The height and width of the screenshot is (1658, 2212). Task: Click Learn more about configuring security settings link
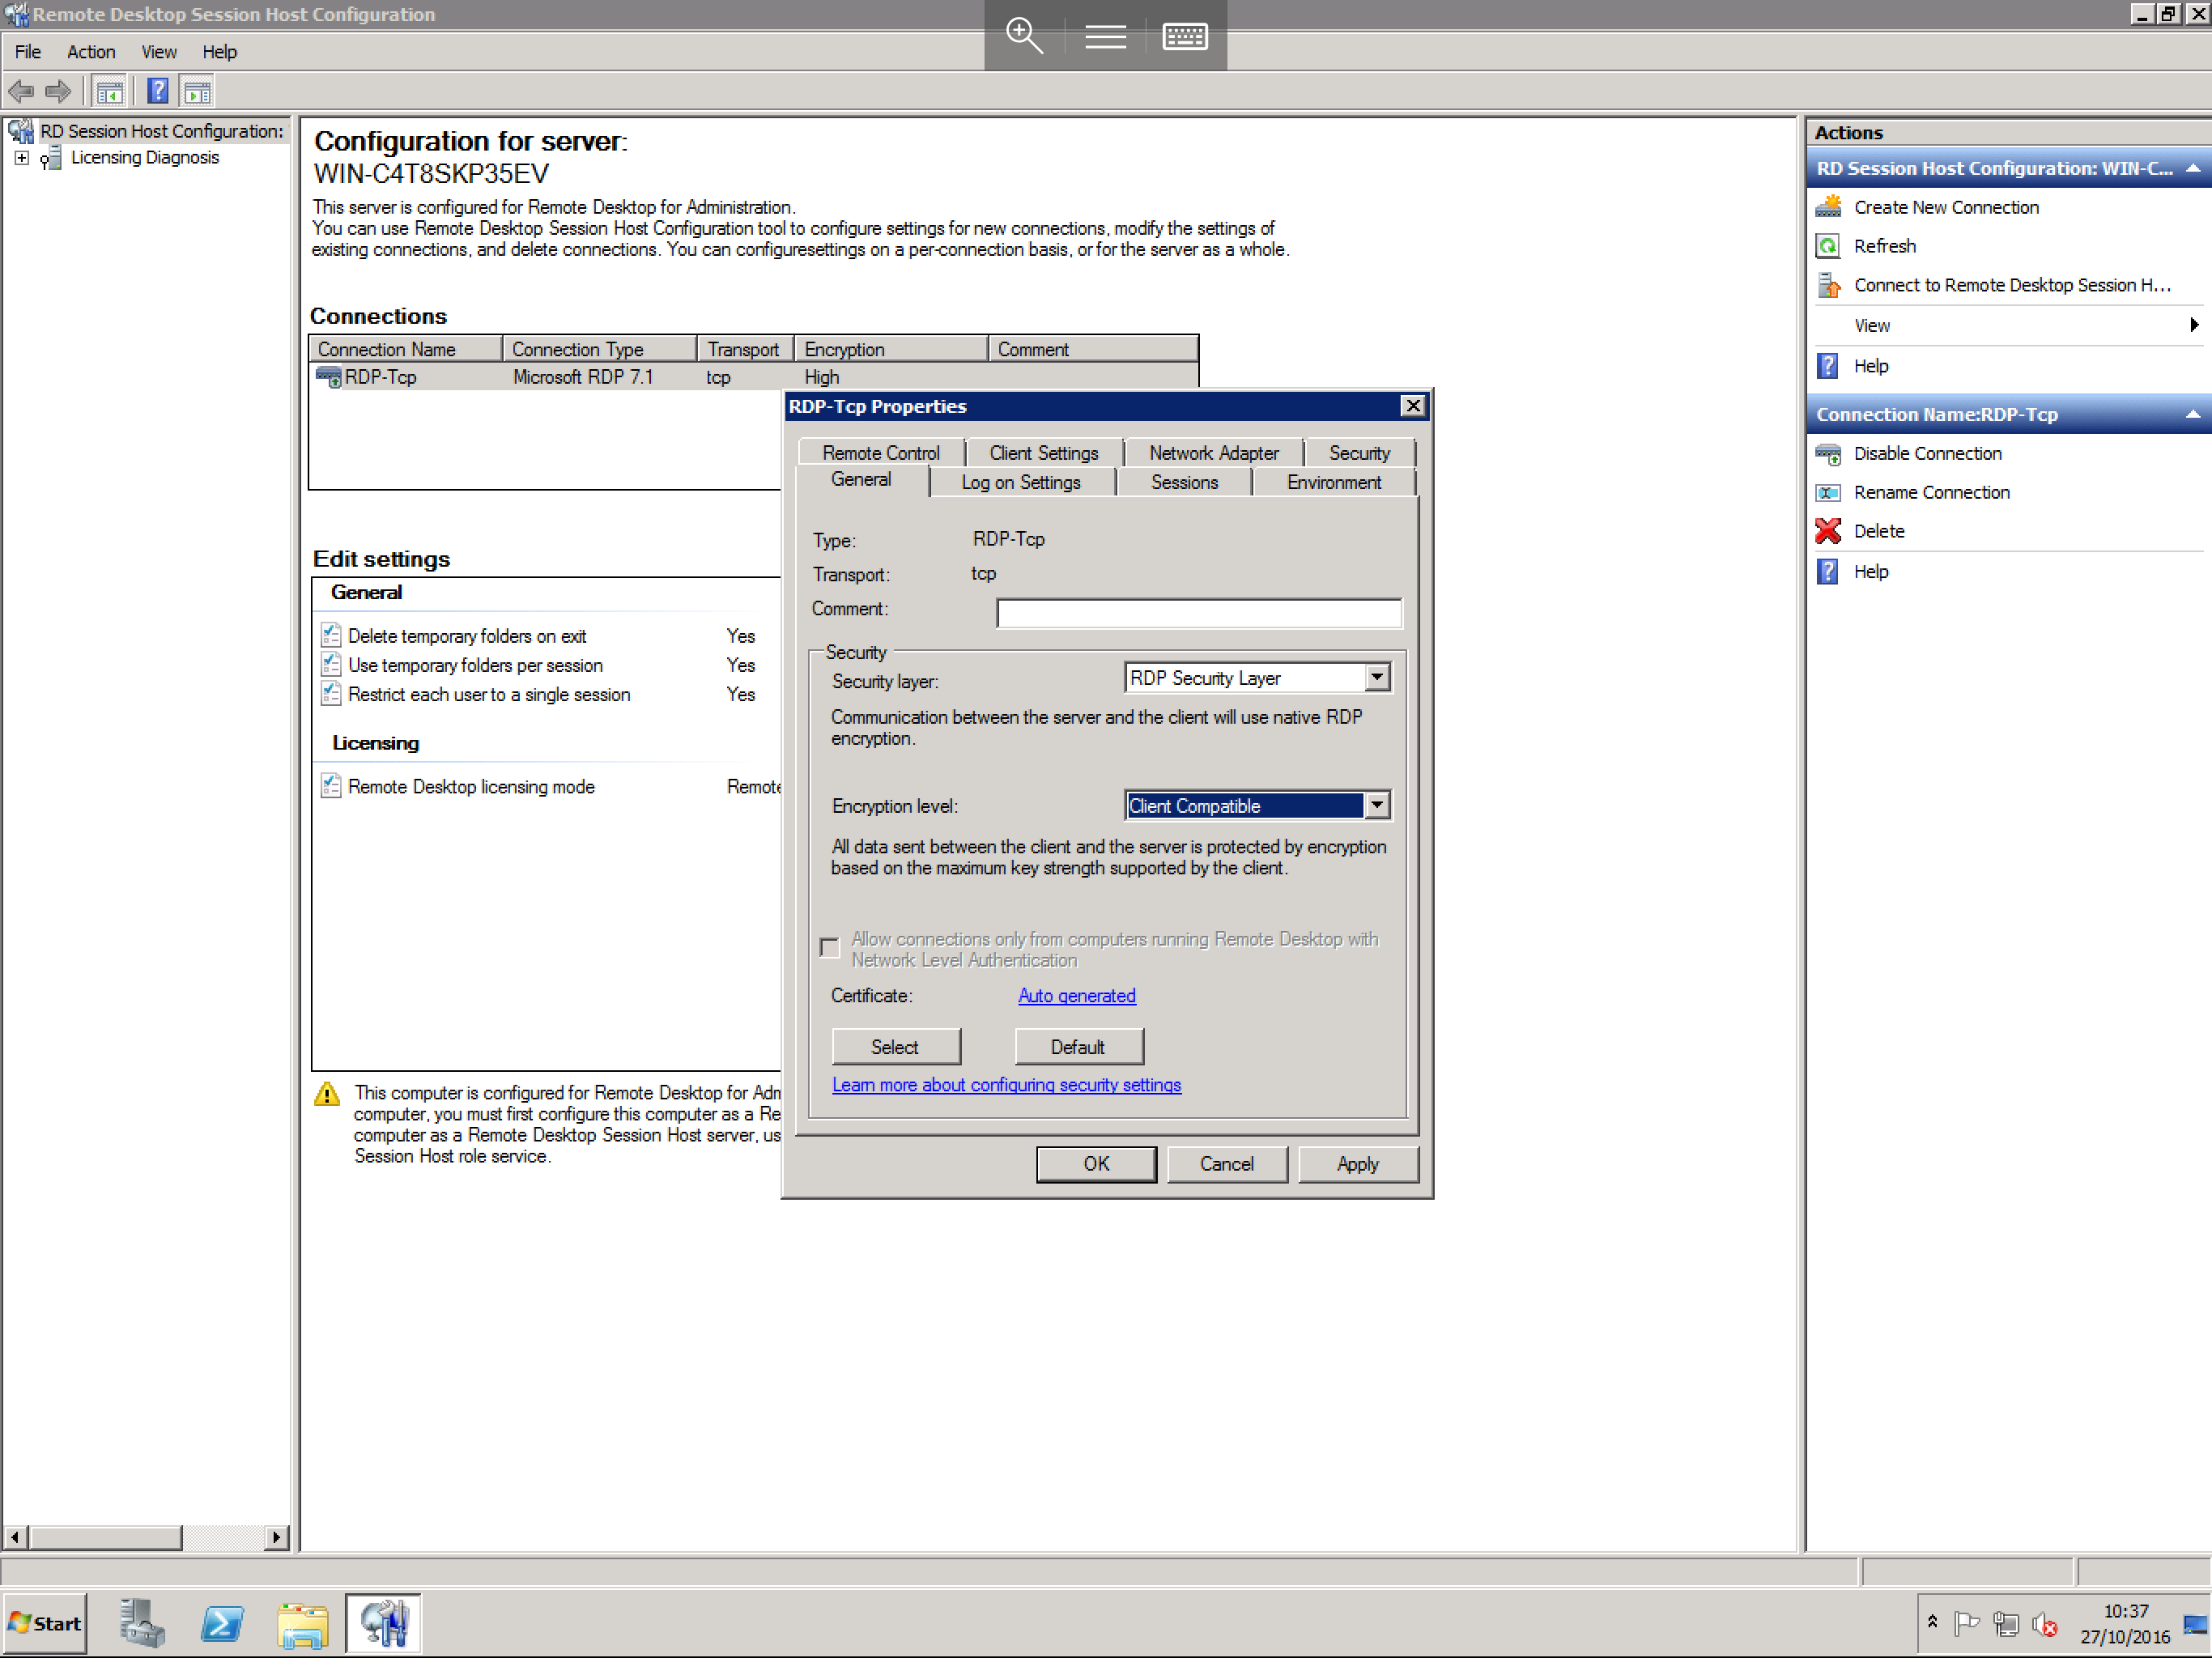tap(1006, 1083)
